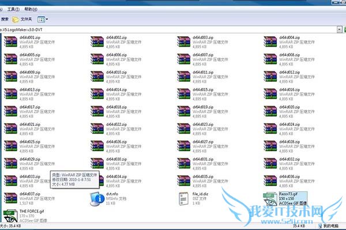Select THE FORCE.gif image icon

10,216
